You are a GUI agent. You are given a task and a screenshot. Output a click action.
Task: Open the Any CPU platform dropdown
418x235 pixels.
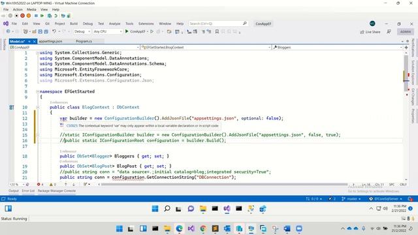click(x=107, y=31)
